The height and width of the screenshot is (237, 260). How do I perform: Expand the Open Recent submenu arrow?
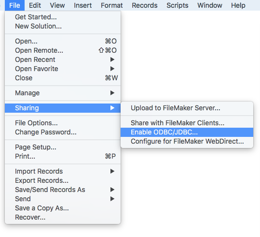pyautogui.click(x=112, y=59)
